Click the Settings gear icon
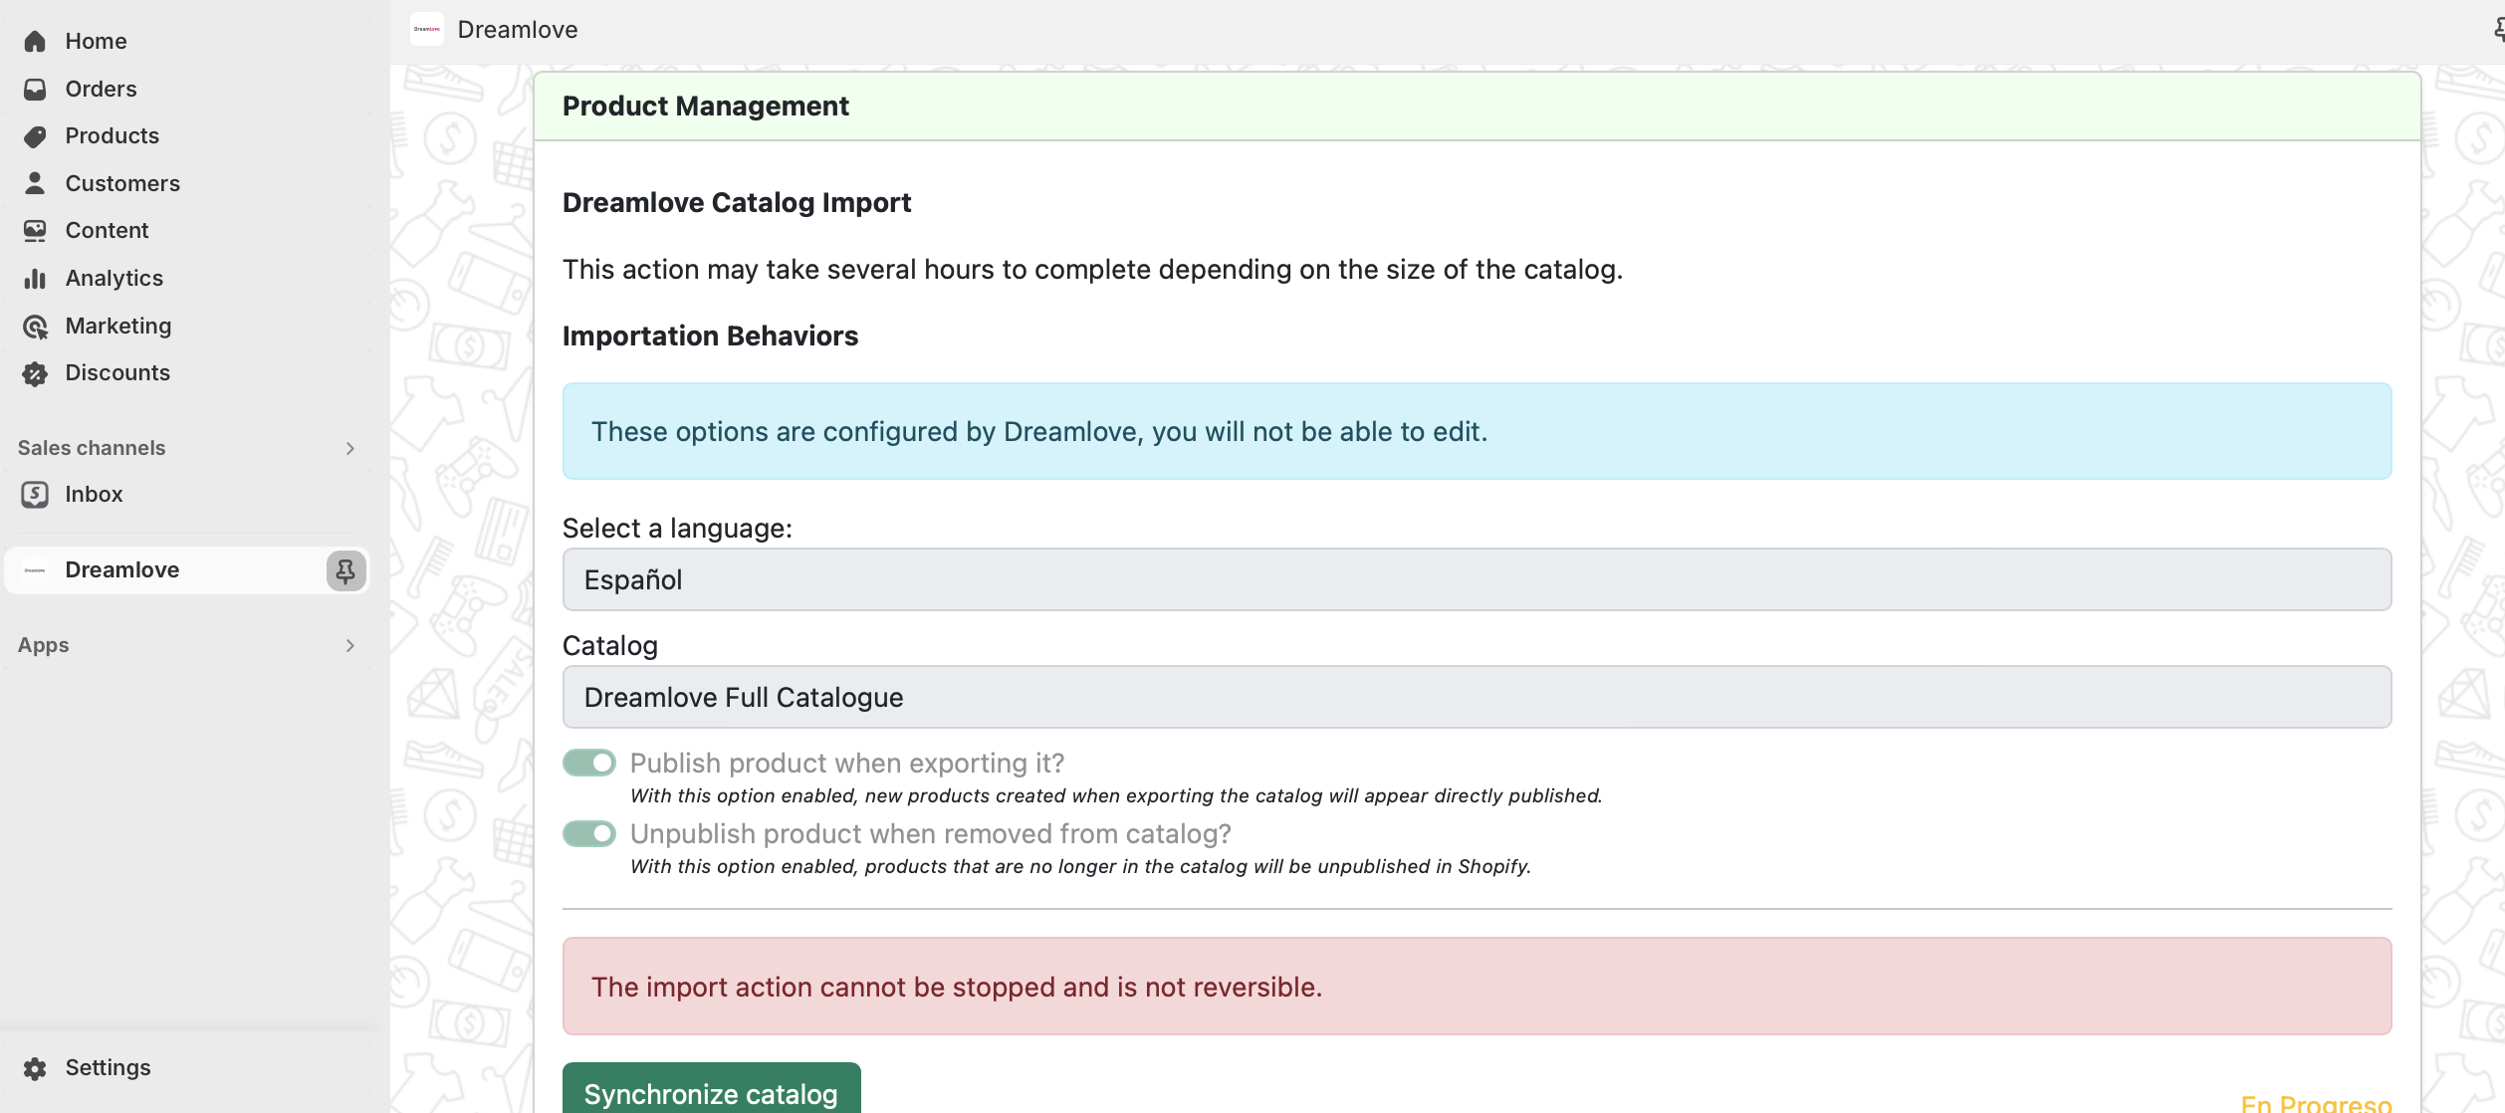 point(35,1068)
